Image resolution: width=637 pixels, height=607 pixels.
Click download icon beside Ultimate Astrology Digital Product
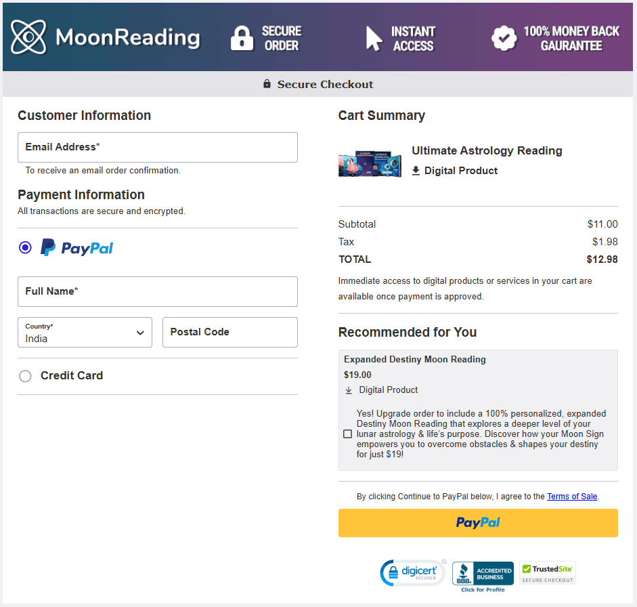pos(416,170)
